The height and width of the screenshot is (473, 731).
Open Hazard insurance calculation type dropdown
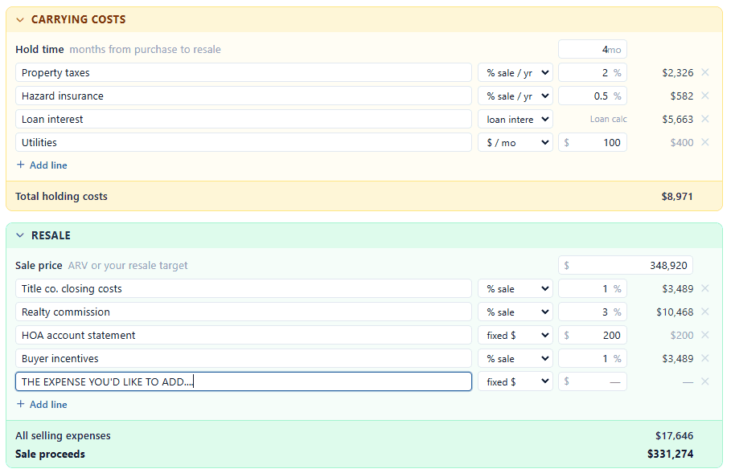coord(515,96)
